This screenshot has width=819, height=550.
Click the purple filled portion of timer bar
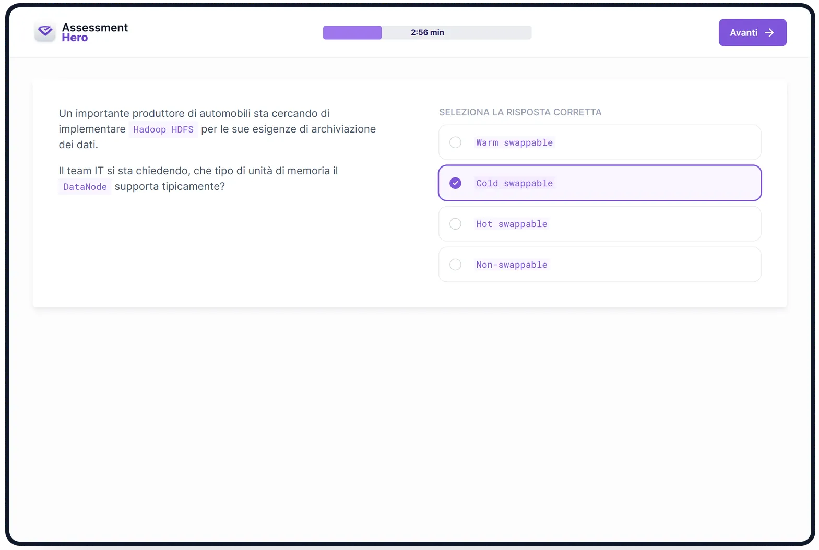click(x=352, y=32)
